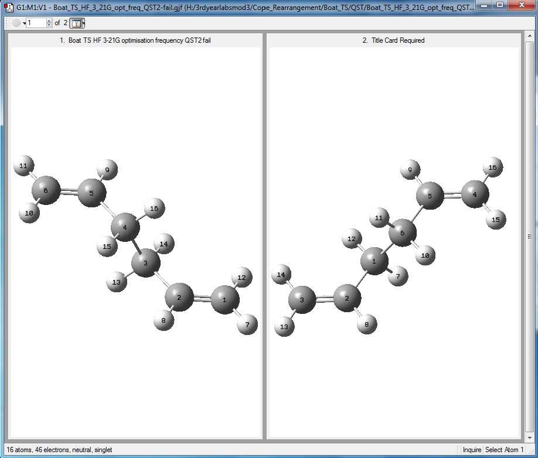The image size is (538, 458).
Task: Open the dropdown arrow next to the view mode icon
Action: pos(83,23)
